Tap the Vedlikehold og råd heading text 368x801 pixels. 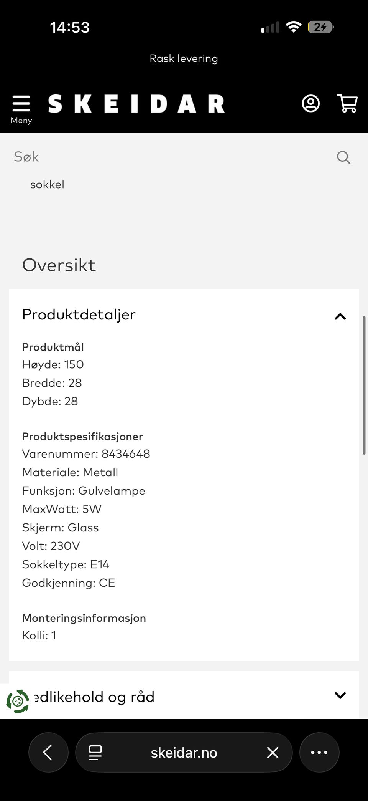94,697
